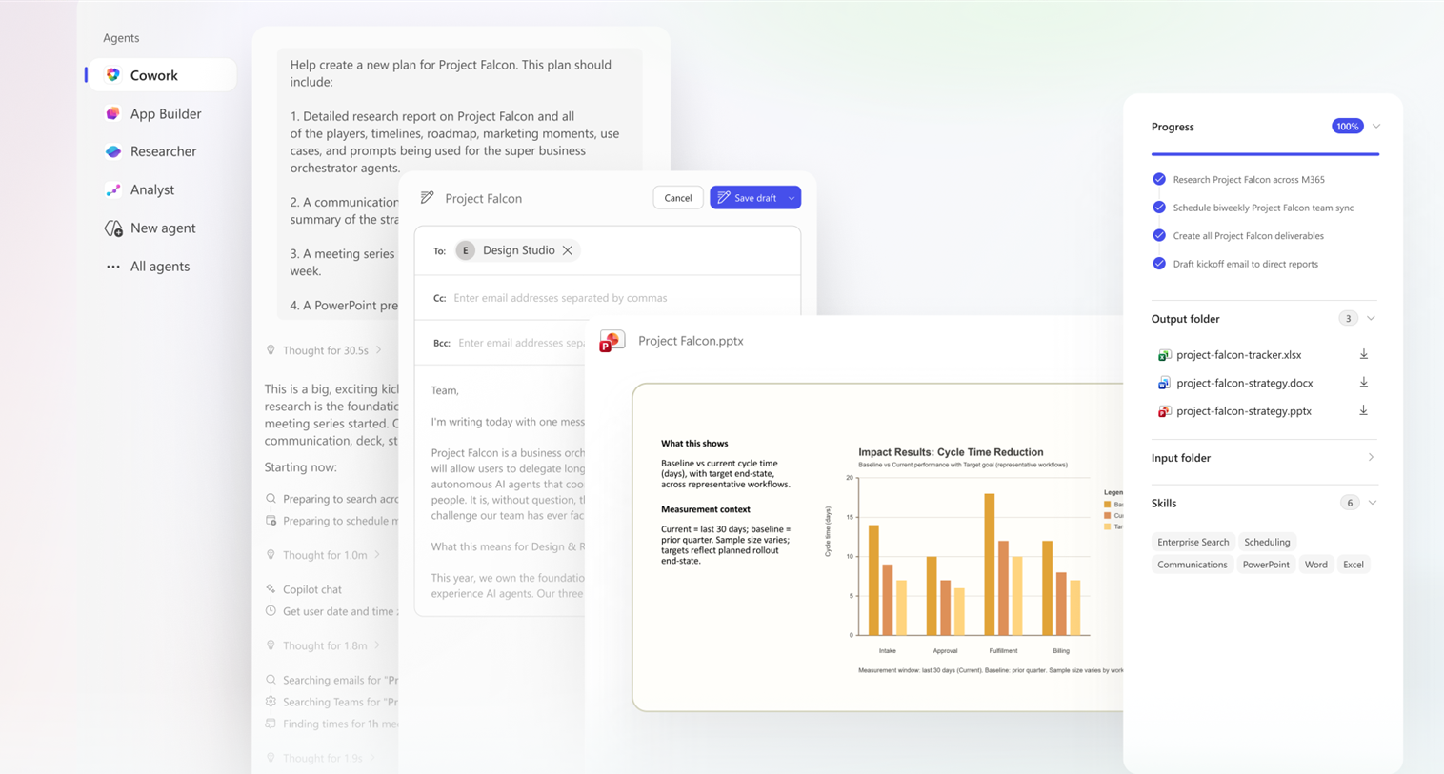
Task: Collapse the Skills section chevron
Action: pyautogui.click(x=1373, y=503)
